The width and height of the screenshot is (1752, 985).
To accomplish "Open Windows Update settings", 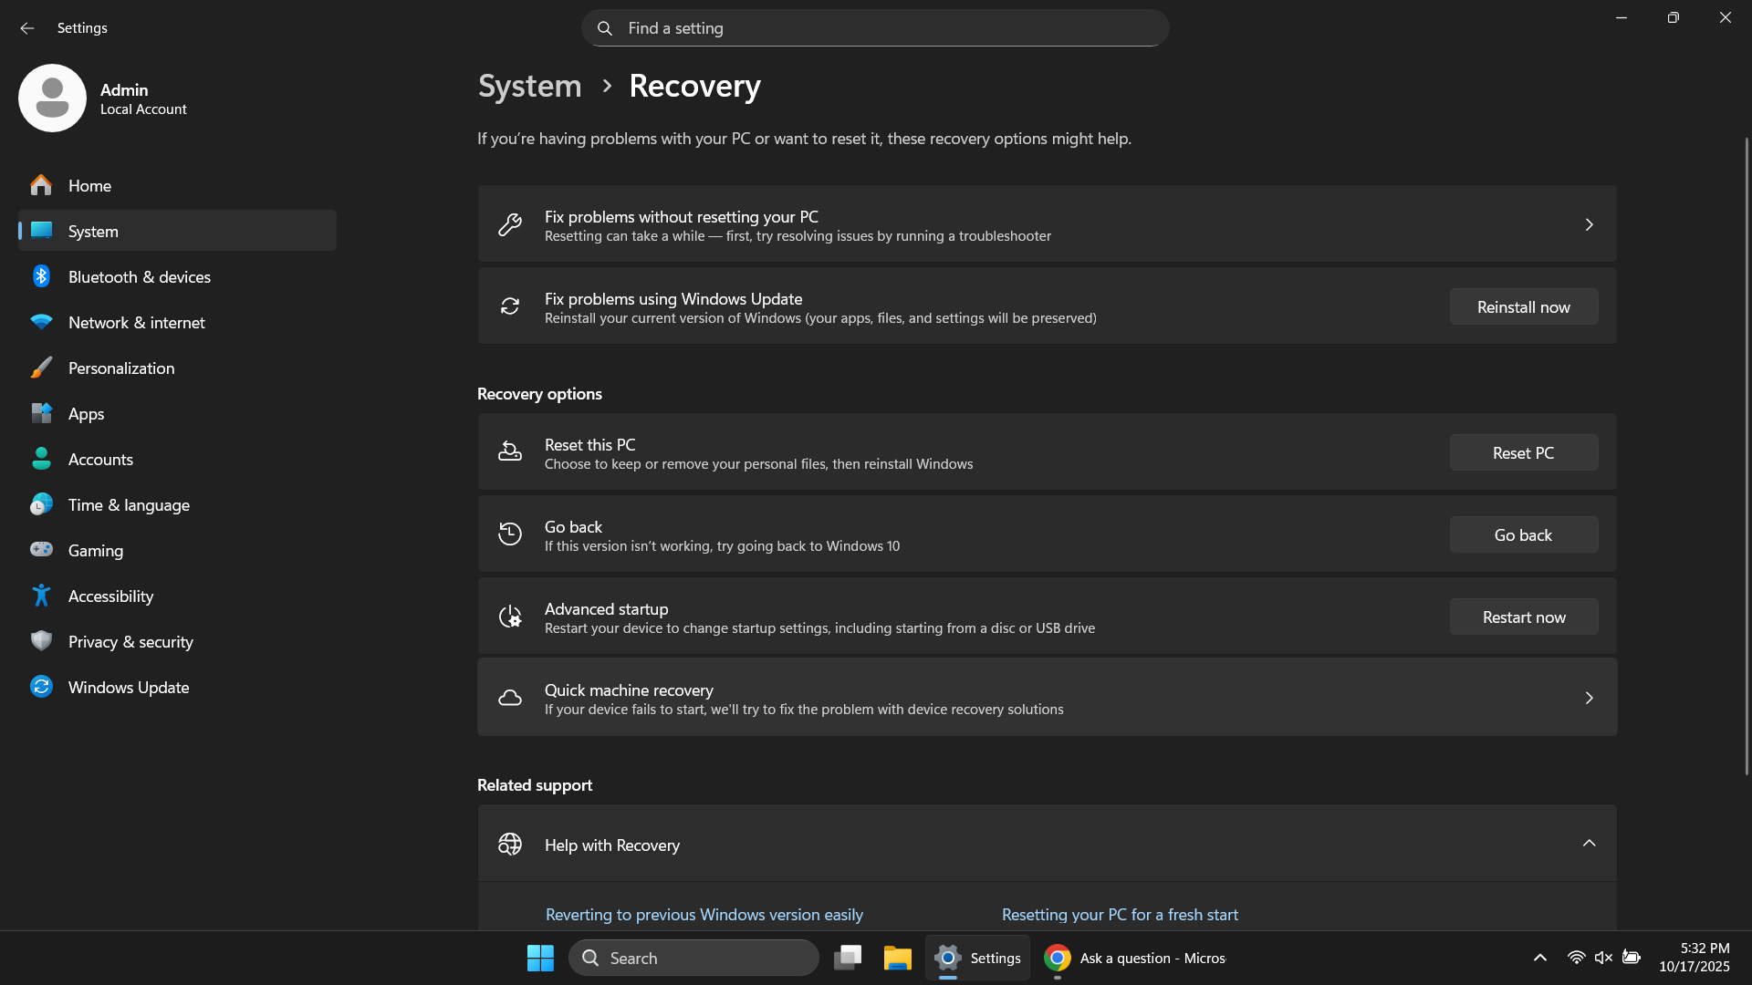I will tap(128, 687).
